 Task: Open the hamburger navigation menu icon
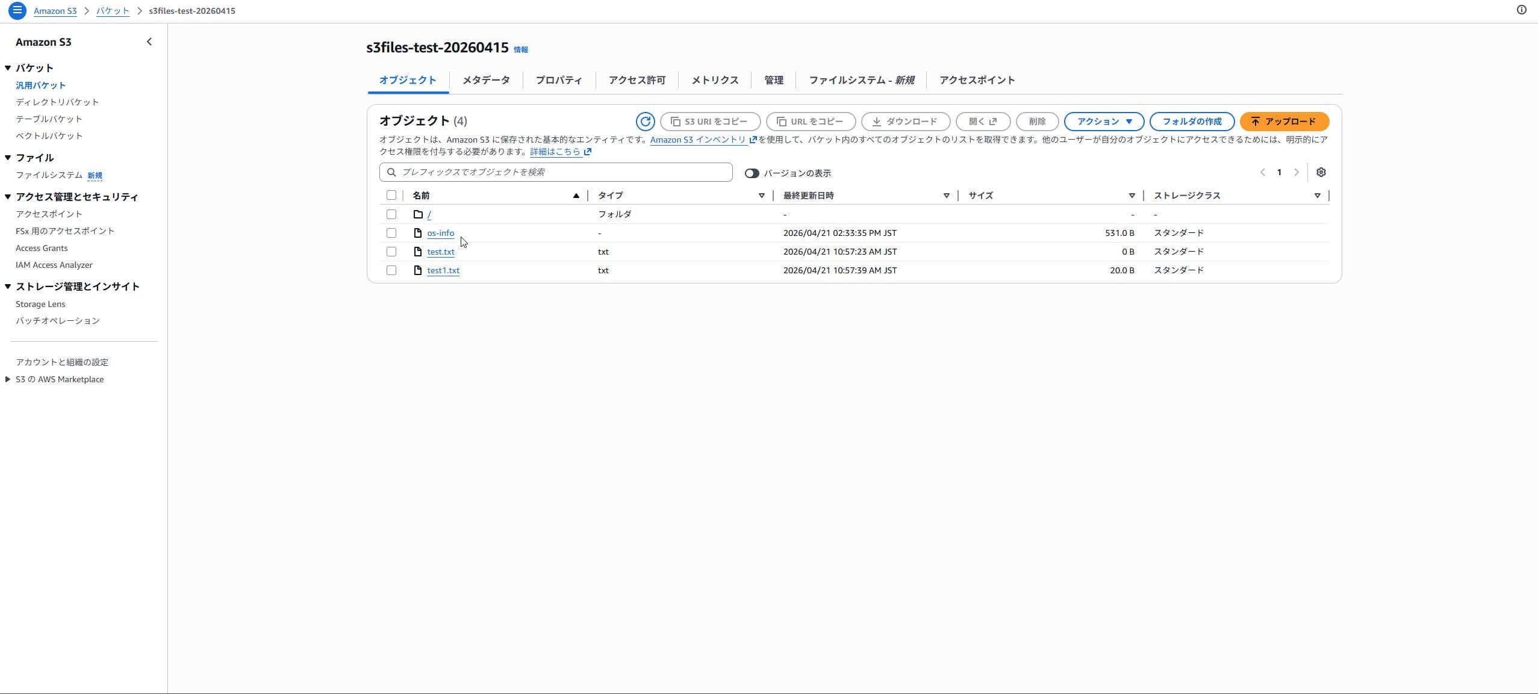click(17, 10)
